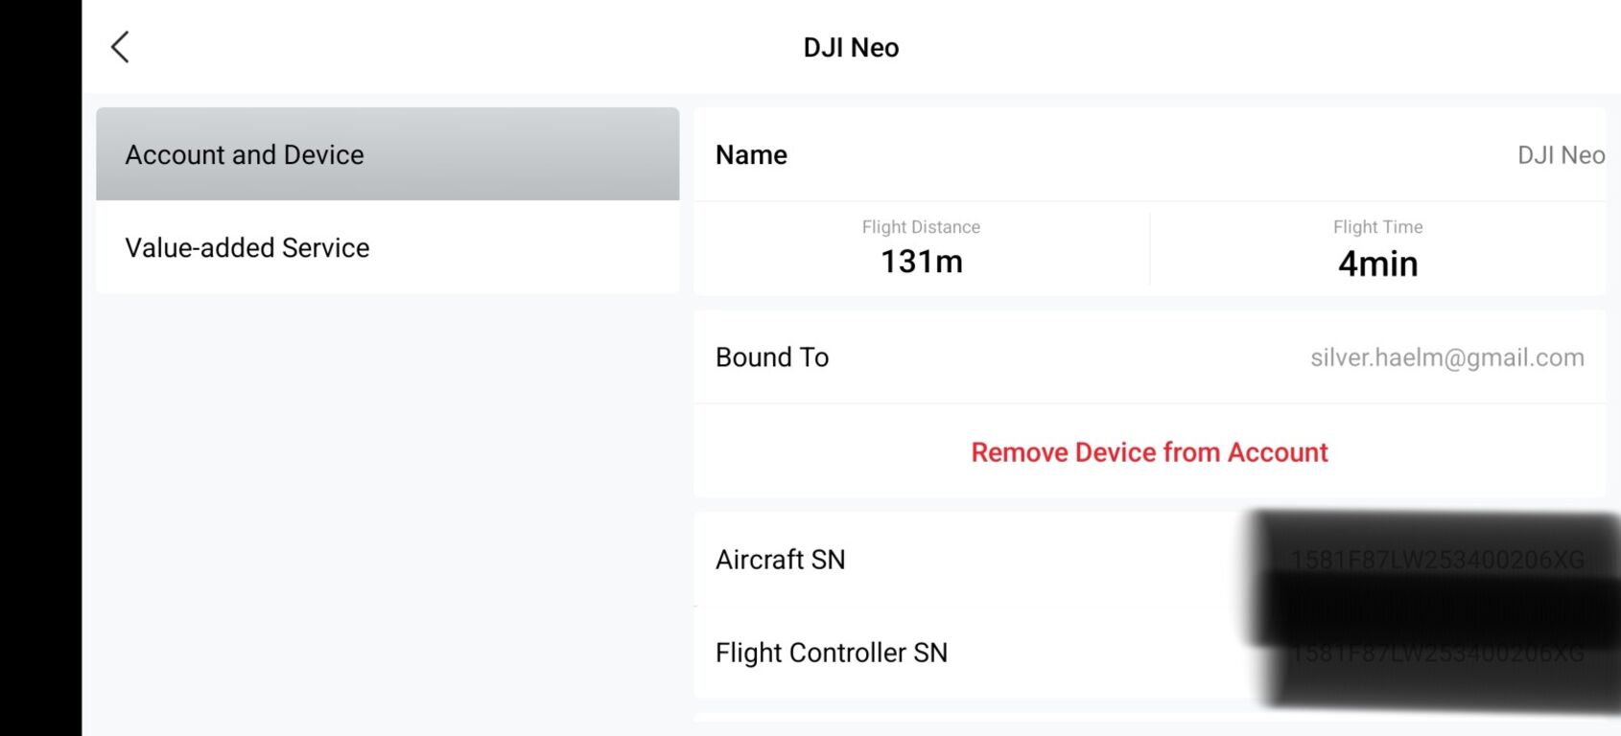The image size is (1621, 736).
Task: Switch to the Value-added Service tab
Action: (388, 247)
